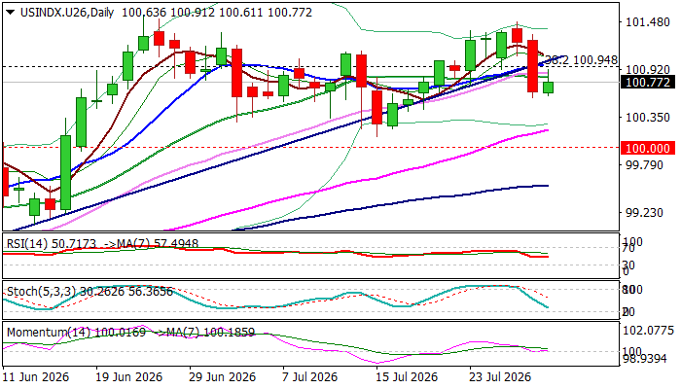
Task: Select the 19 Jun 2026 date label
Action: 129,377
